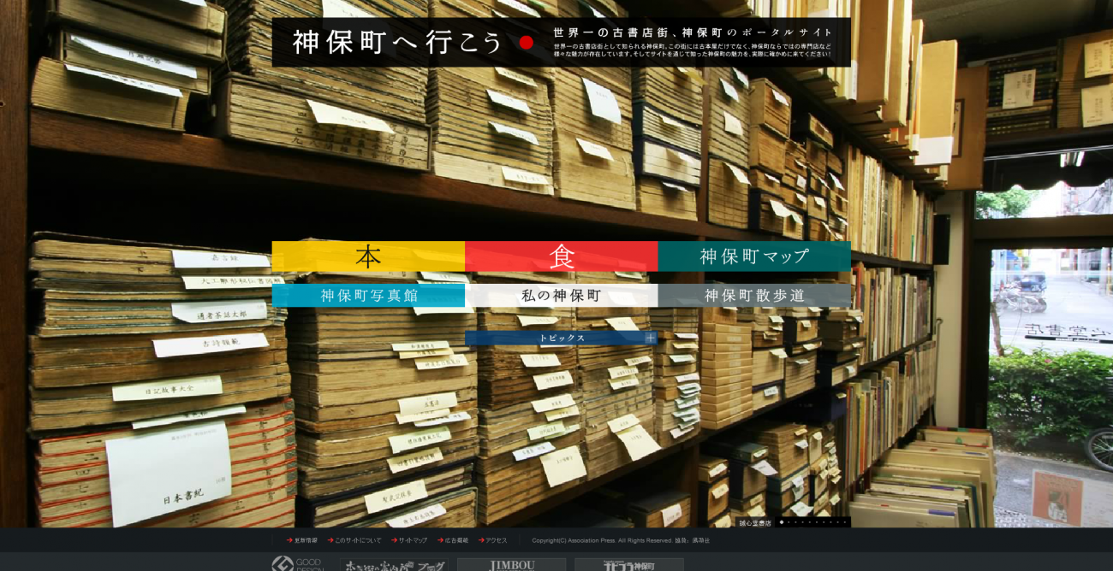
Task: Switch to the 本 section
Action: 368,256
